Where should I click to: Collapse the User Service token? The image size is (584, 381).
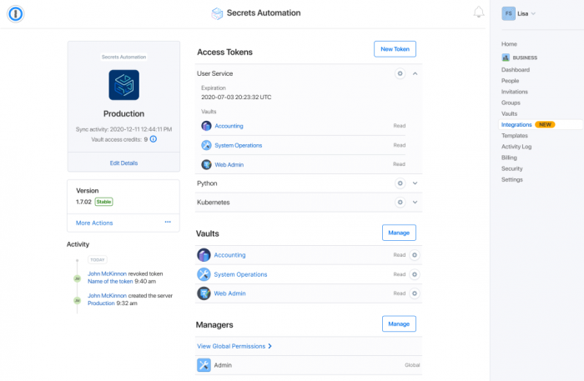click(415, 73)
